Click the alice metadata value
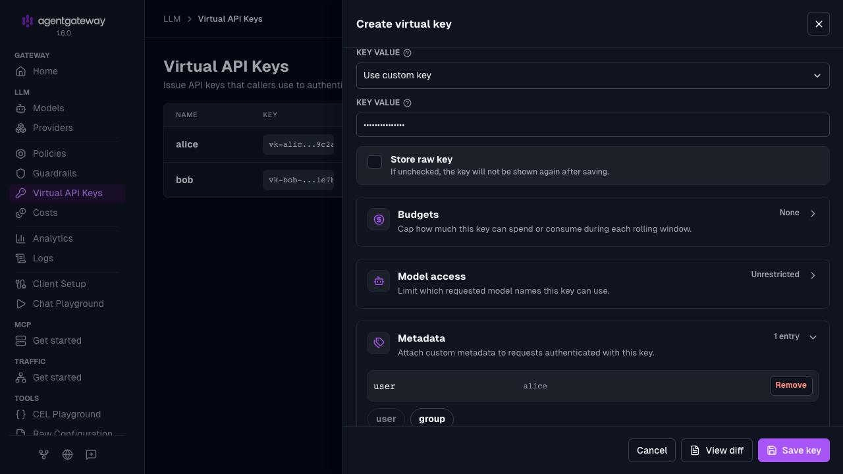This screenshot has width=843, height=474. [535, 386]
